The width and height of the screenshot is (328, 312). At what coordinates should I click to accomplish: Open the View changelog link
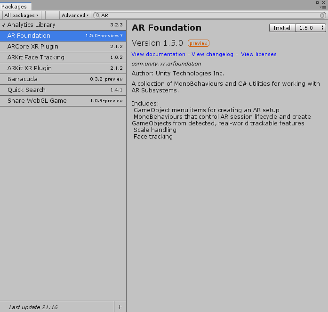coord(212,54)
